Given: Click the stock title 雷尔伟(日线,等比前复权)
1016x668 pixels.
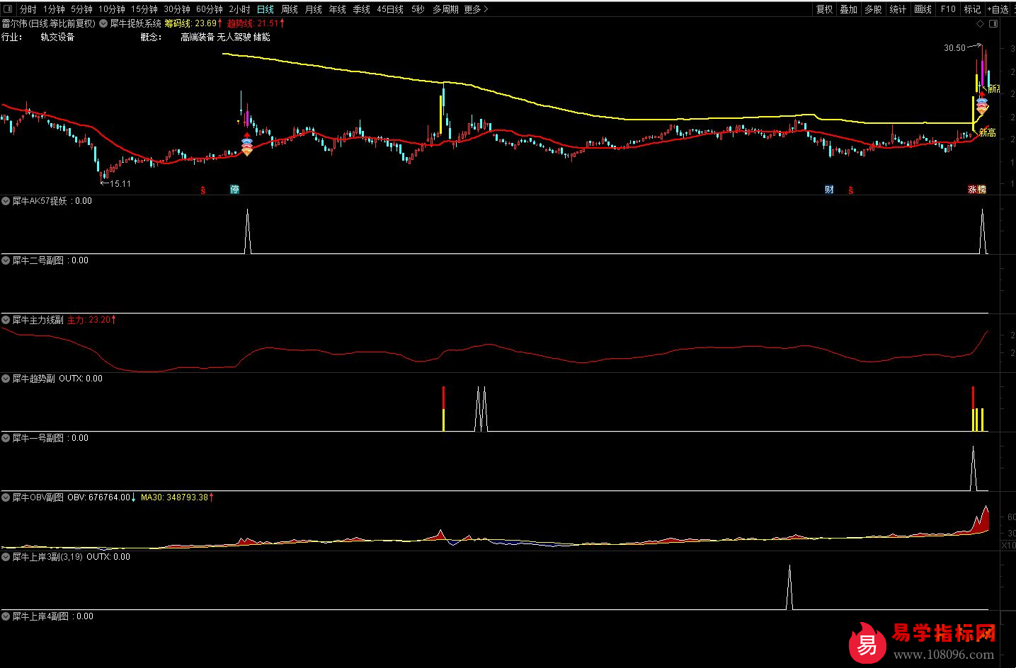Looking at the screenshot, I should (x=48, y=23).
